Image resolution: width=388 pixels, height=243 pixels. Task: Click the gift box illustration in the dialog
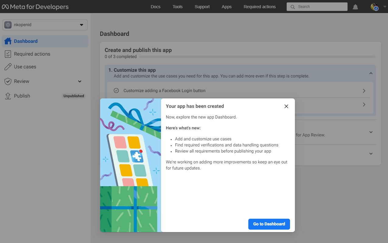pyautogui.click(x=131, y=165)
